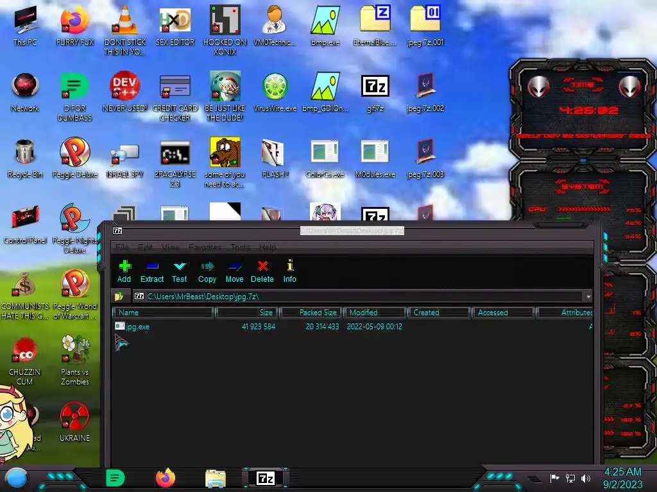Select HOOKED ON XONIX desktop icon
The image size is (657, 492).
[225, 29]
